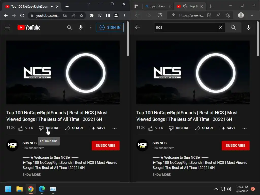Show hidden icons chevron in system tray
Screen dimensions: 260x195
tap(216, 189)
